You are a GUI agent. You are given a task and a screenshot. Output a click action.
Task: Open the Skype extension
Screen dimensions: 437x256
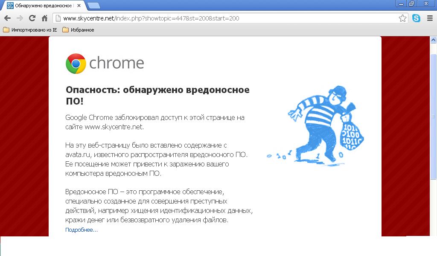(417, 18)
